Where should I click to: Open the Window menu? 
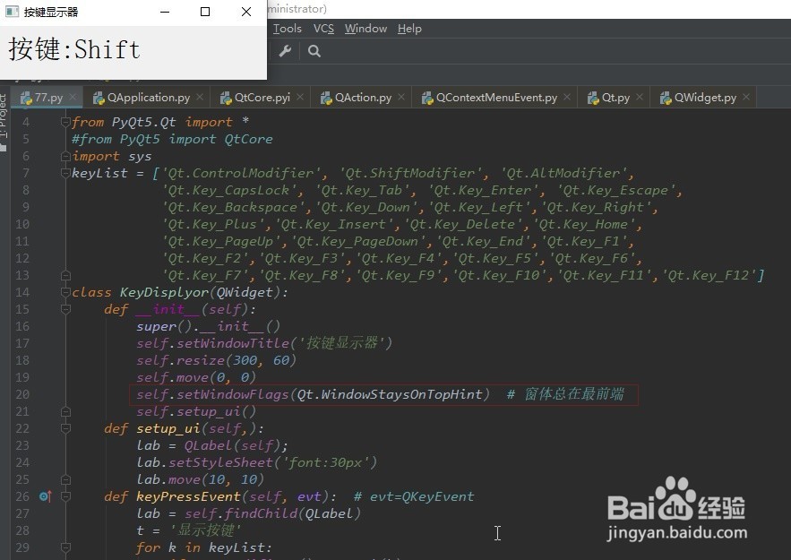[365, 29]
